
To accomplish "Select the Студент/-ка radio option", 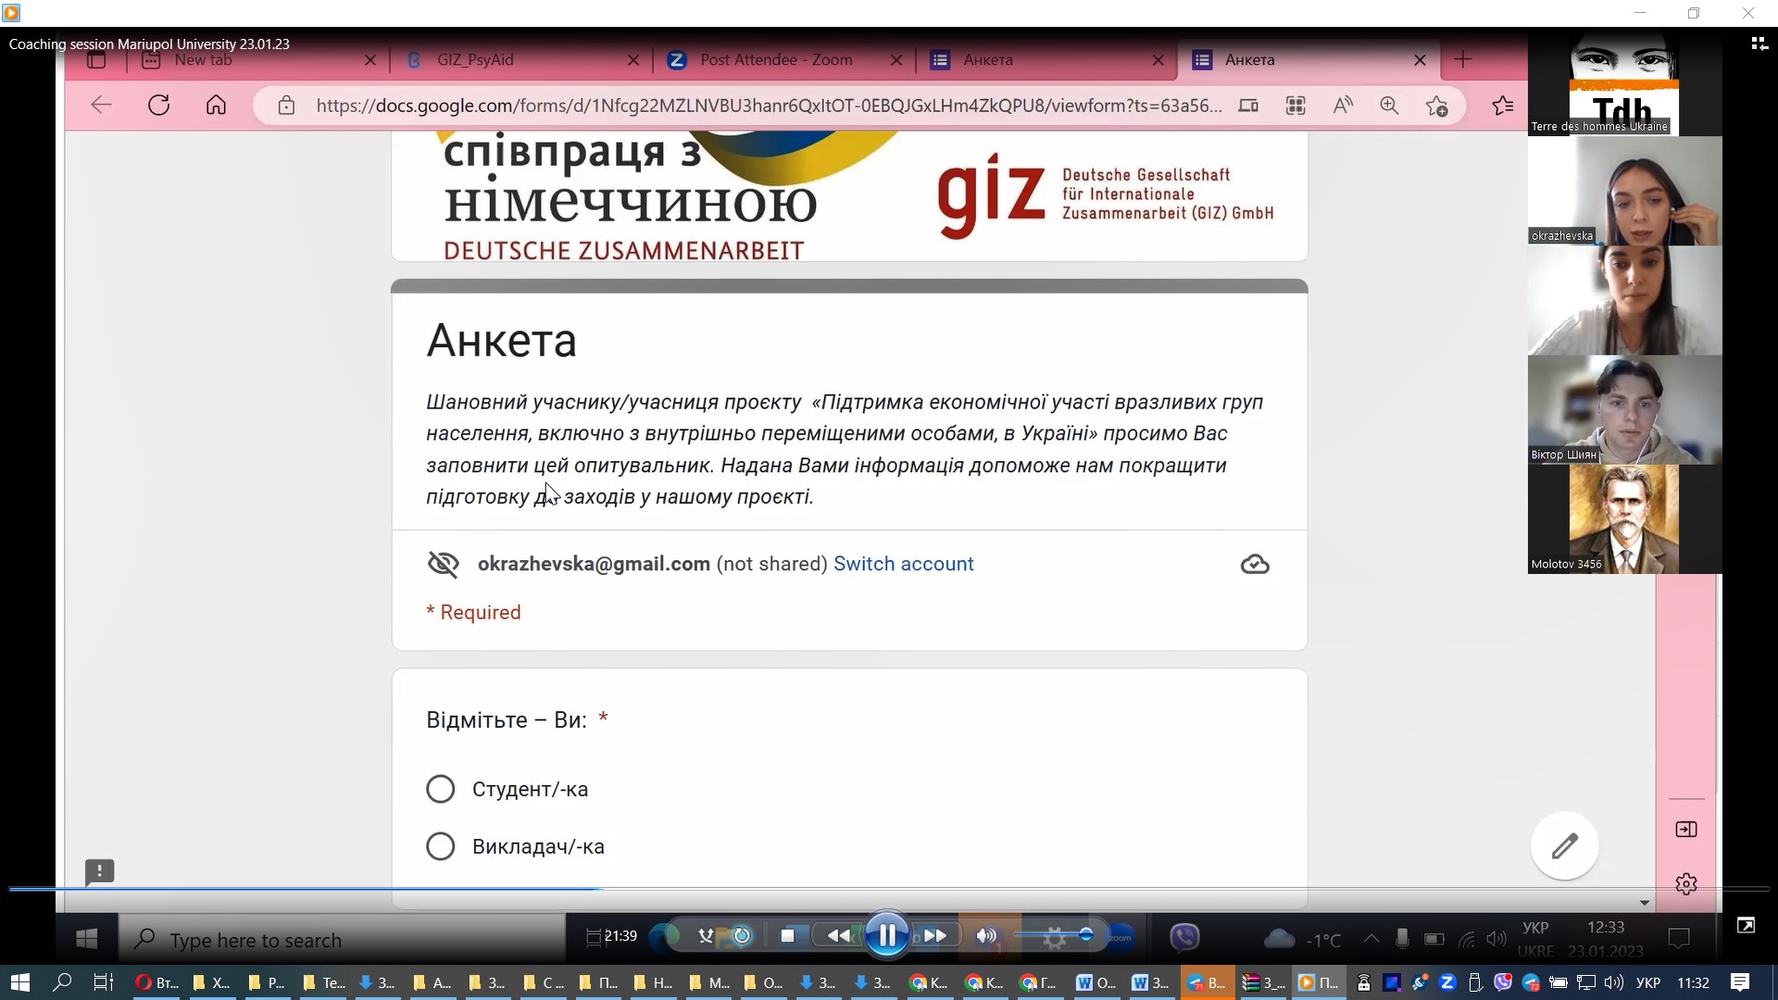I will click(x=441, y=789).
